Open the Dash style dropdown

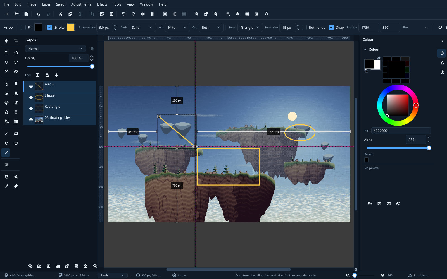click(142, 27)
